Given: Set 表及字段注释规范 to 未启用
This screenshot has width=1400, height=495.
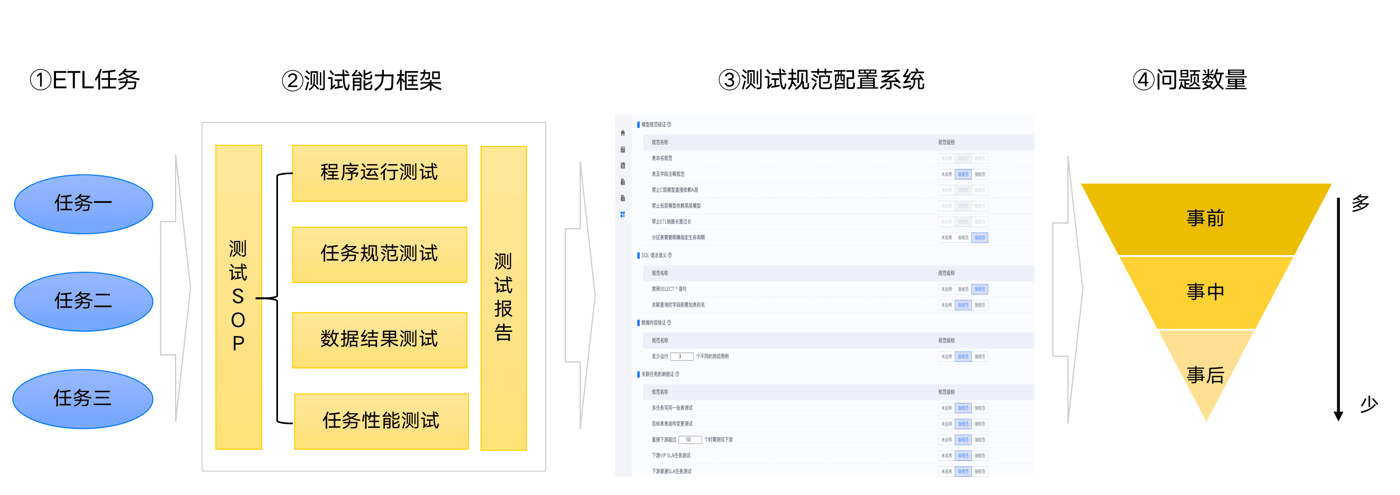Looking at the screenshot, I should coord(946,174).
